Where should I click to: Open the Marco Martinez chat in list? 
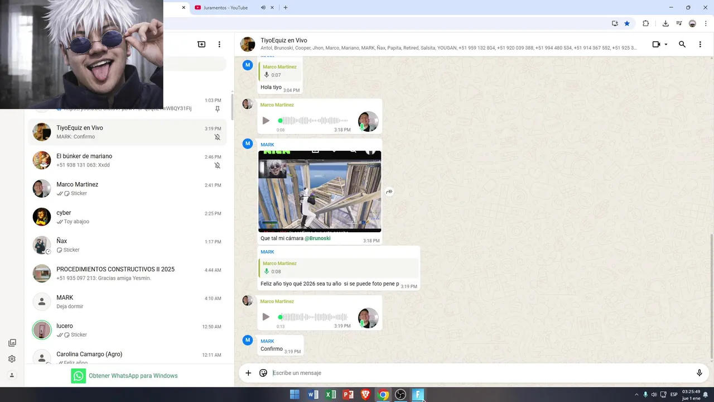click(x=127, y=189)
